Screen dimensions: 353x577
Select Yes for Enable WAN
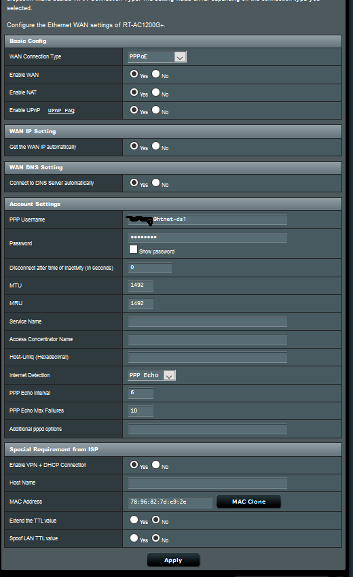coord(134,74)
